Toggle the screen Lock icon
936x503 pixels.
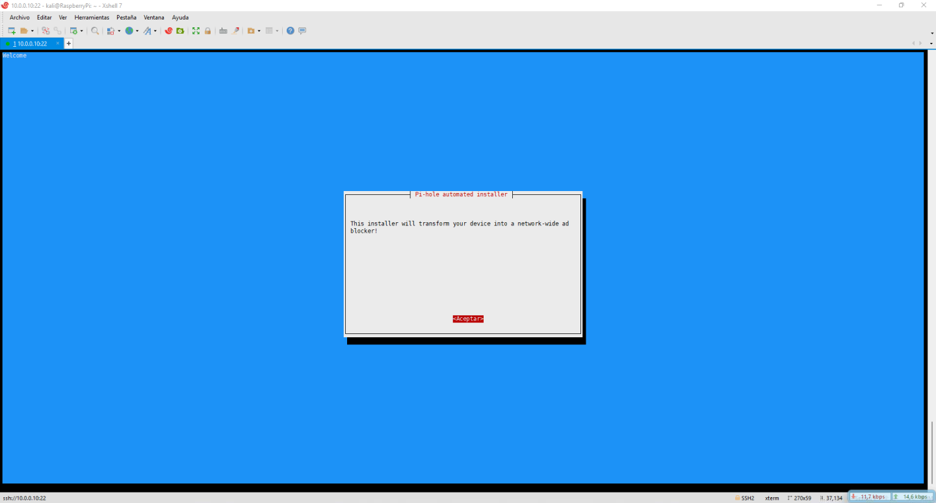coord(207,30)
